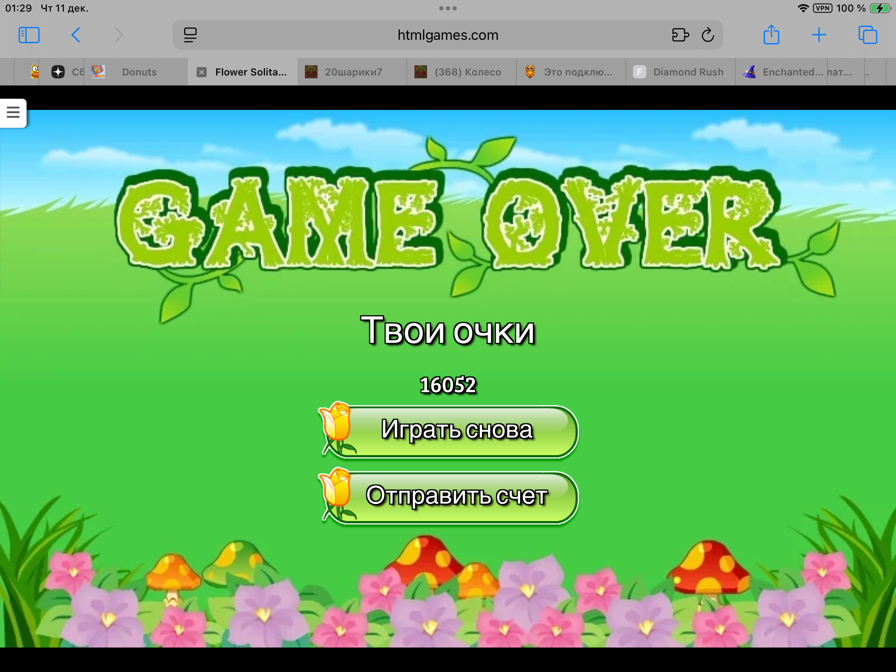896x672 pixels.
Task: Tap the htmlgames.com address field
Action: tap(447, 35)
